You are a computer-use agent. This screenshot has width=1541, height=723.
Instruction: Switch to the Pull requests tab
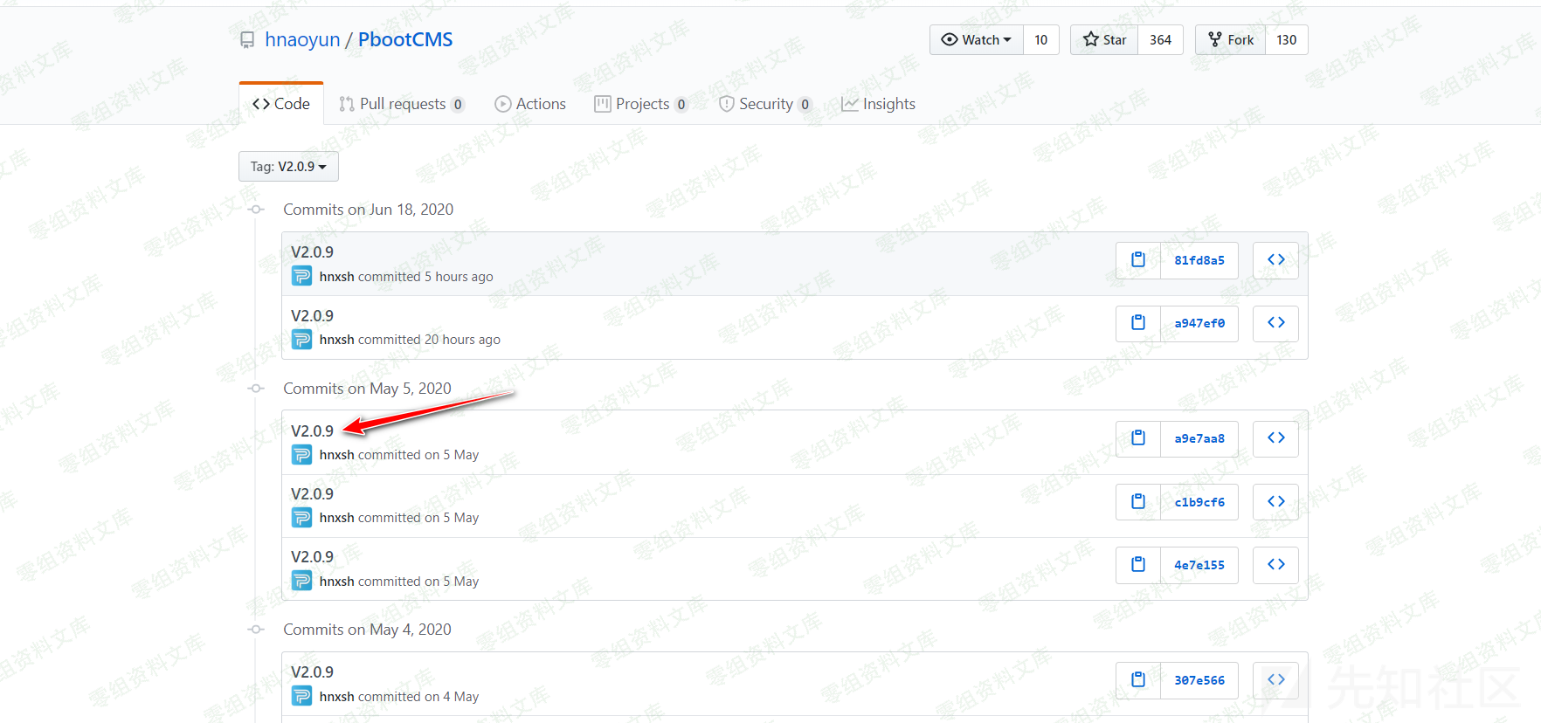pyautogui.click(x=402, y=104)
